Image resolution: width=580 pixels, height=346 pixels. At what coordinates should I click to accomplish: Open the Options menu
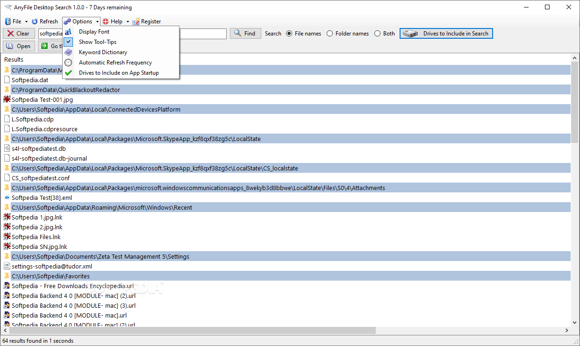coord(79,21)
